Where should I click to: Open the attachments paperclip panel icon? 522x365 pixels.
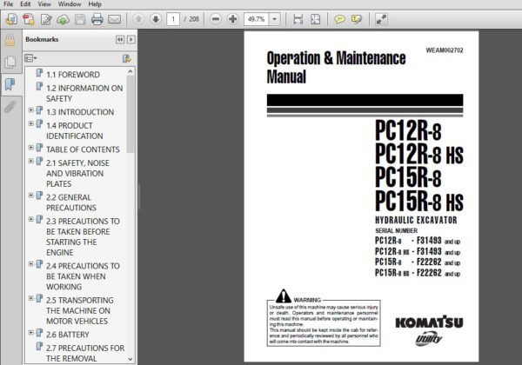(10, 107)
